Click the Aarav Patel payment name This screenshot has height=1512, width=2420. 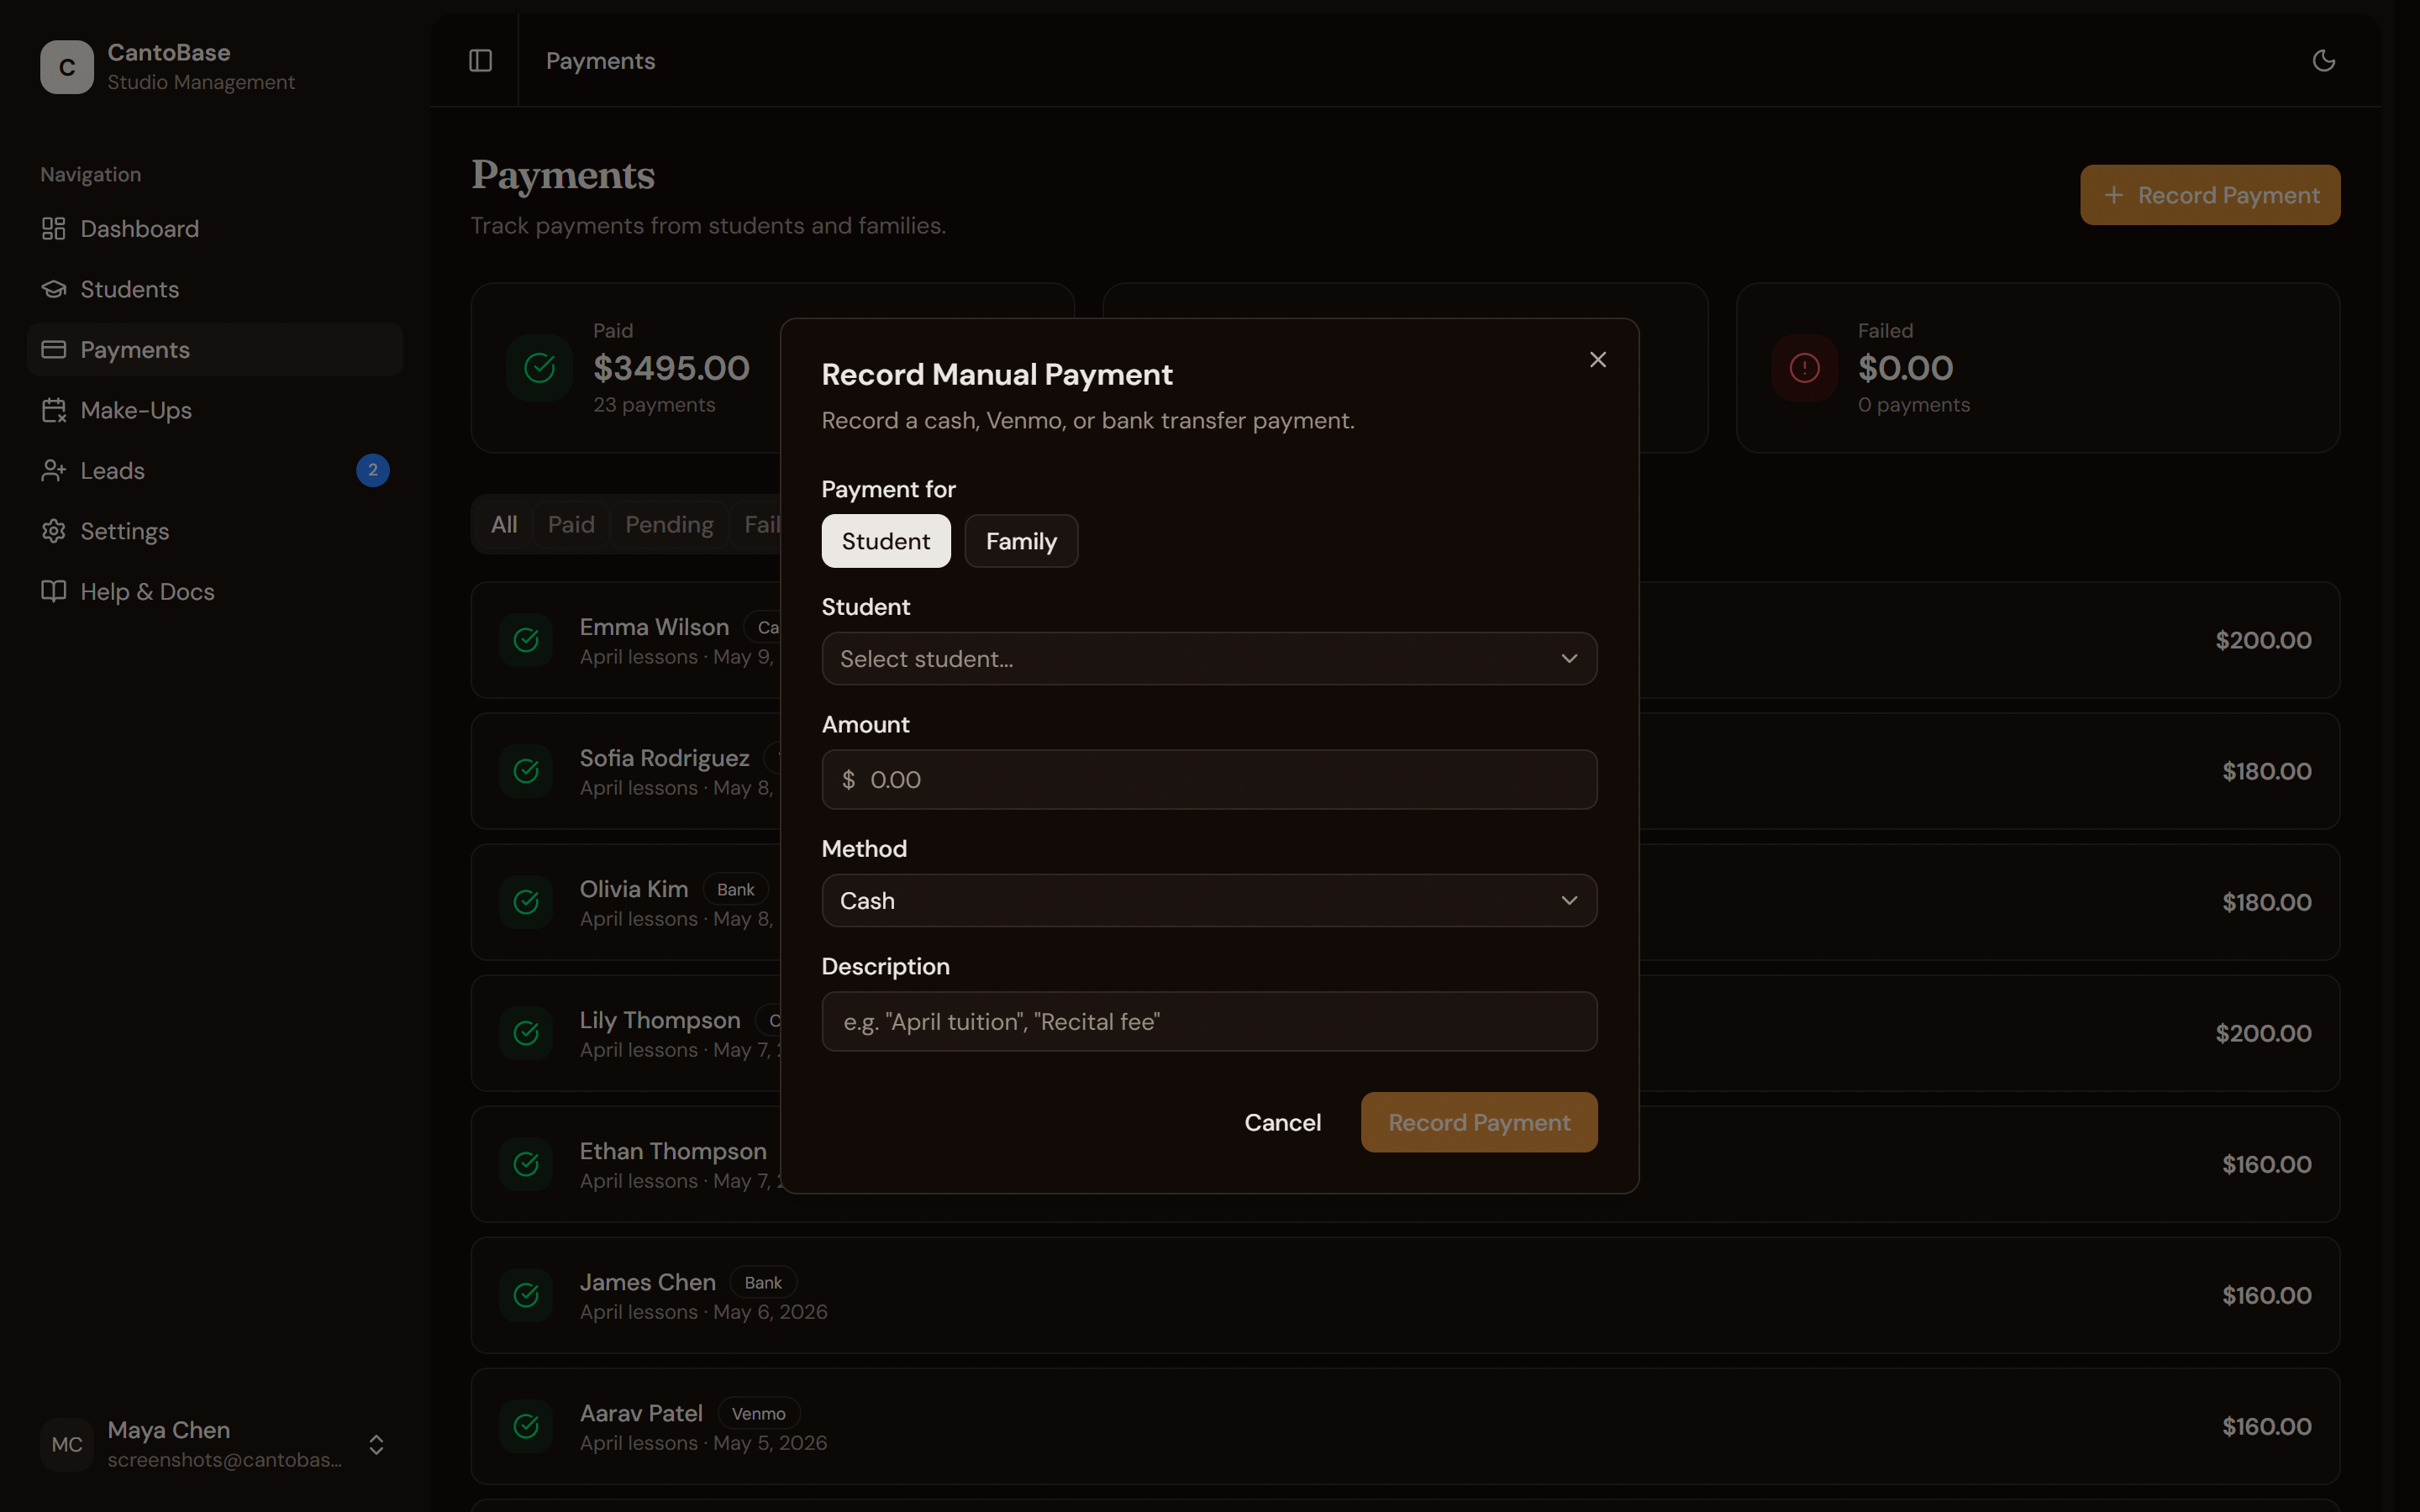[x=641, y=1413]
